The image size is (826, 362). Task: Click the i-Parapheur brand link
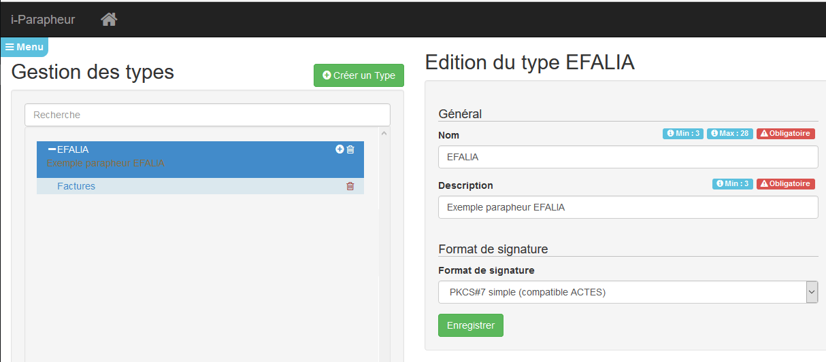tap(43, 20)
